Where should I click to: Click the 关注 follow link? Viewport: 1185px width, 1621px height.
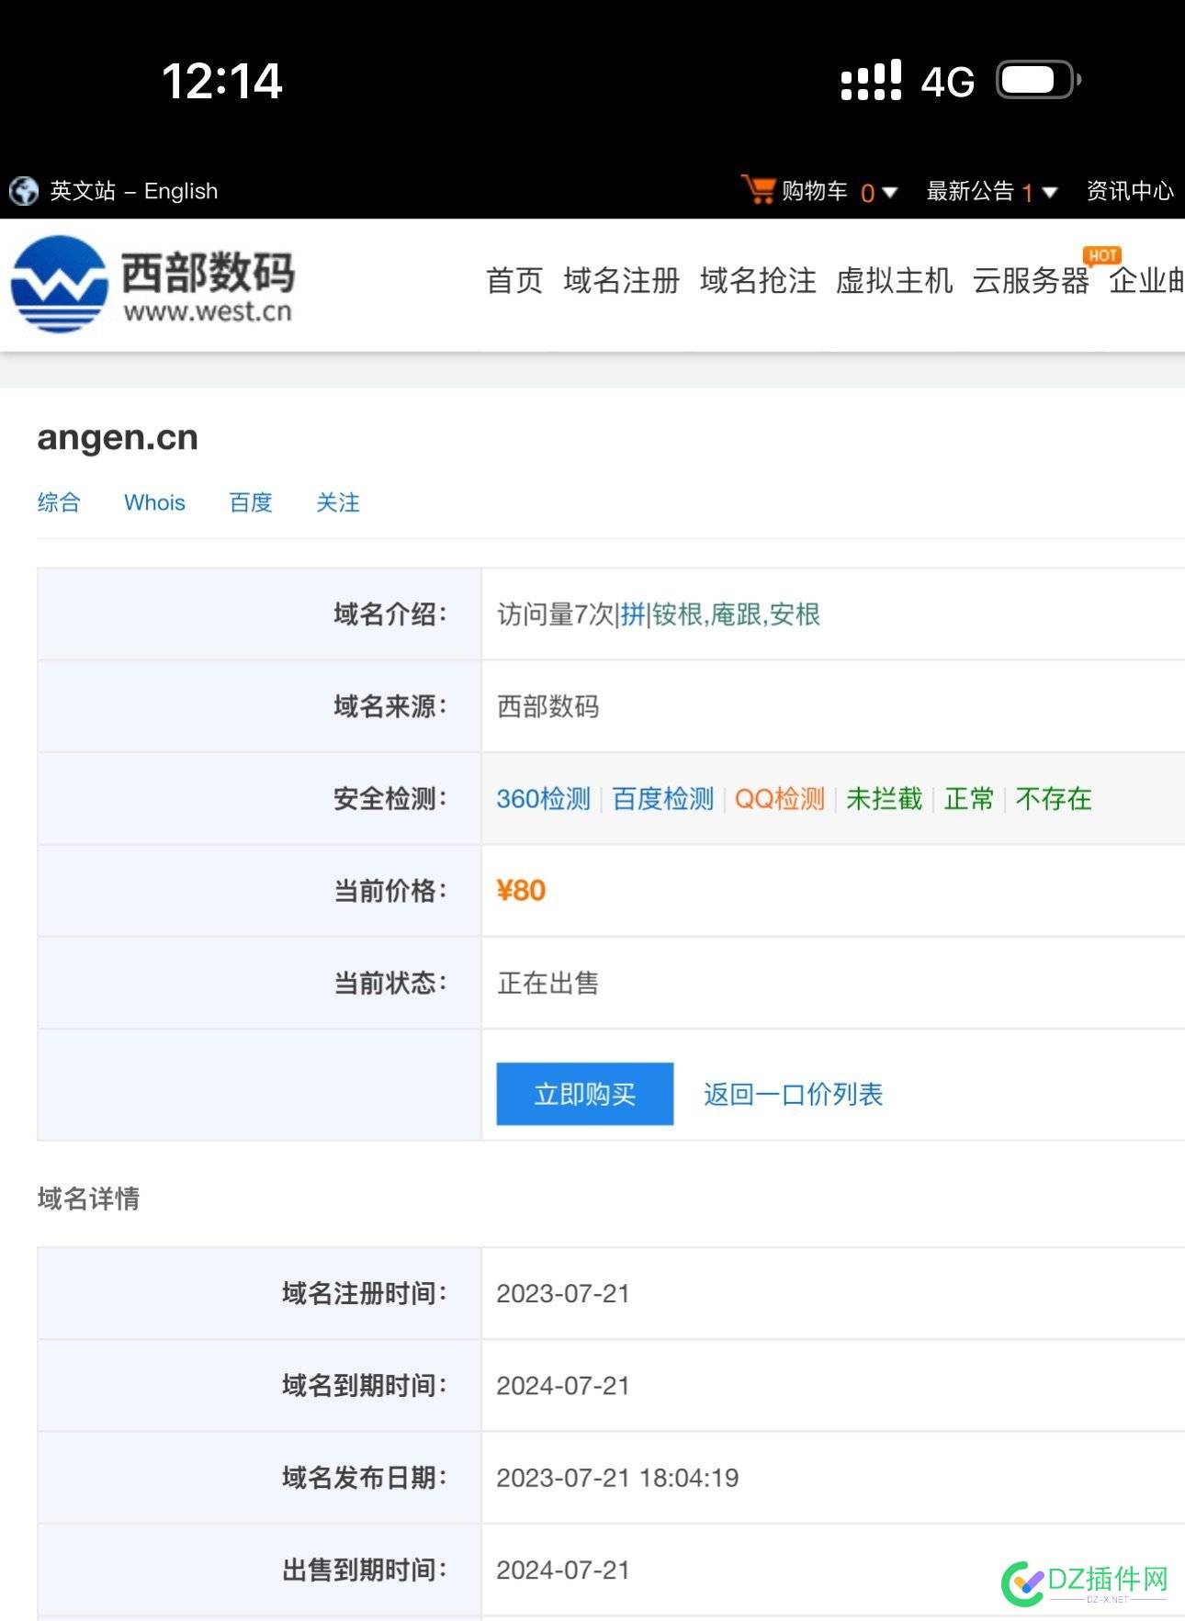[338, 502]
